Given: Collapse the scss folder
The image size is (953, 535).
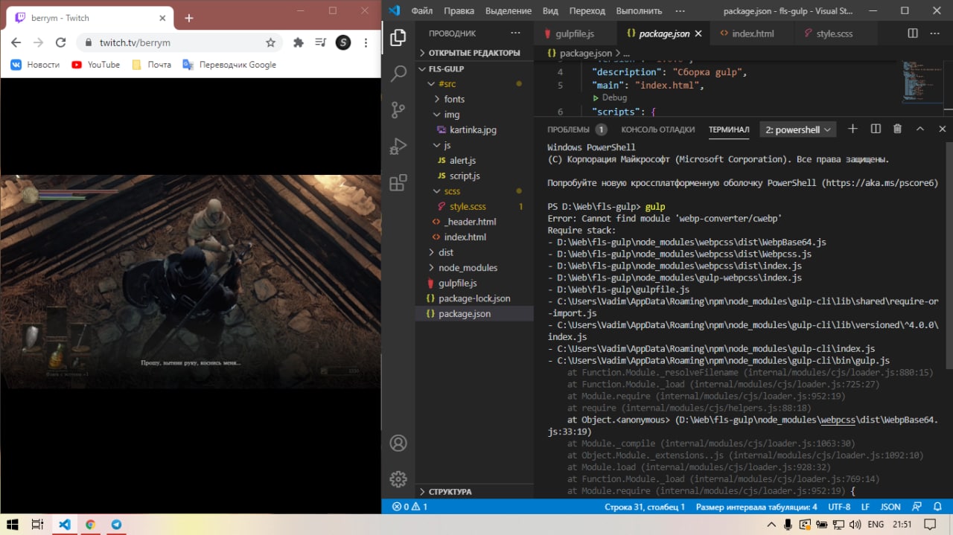Looking at the screenshot, I should click(x=474, y=191).
